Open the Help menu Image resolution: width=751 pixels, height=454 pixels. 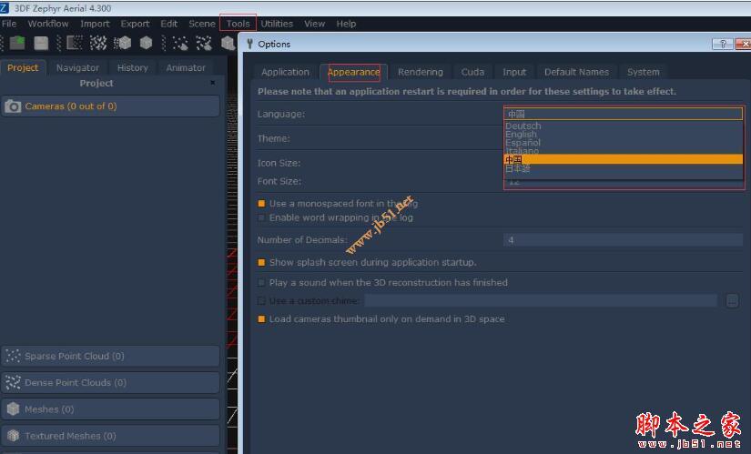(346, 24)
